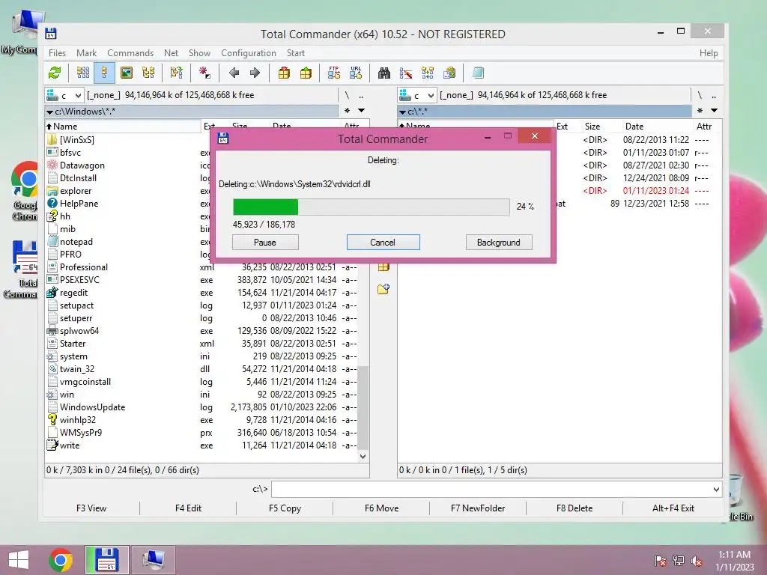Click copy names to clipboard icon
767x575 pixels.
point(449,73)
